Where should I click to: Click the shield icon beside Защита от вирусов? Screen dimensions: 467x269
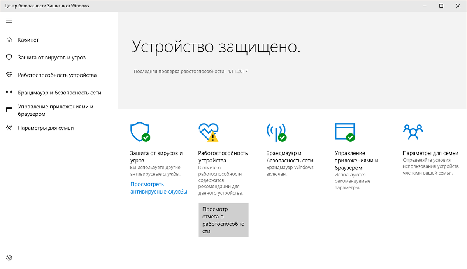tap(9, 58)
